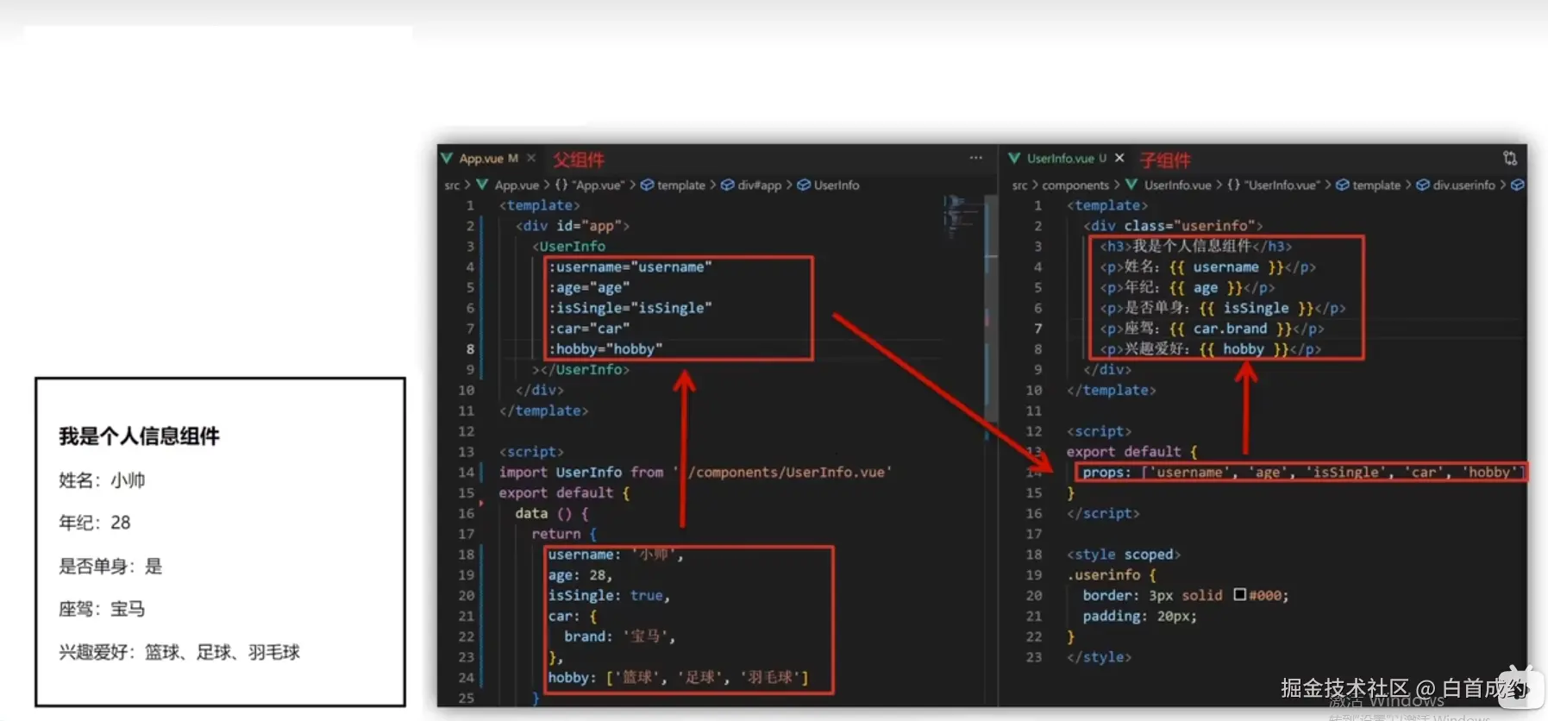
Task: Close the UserInfo.vue tab
Action: [x=1119, y=159]
